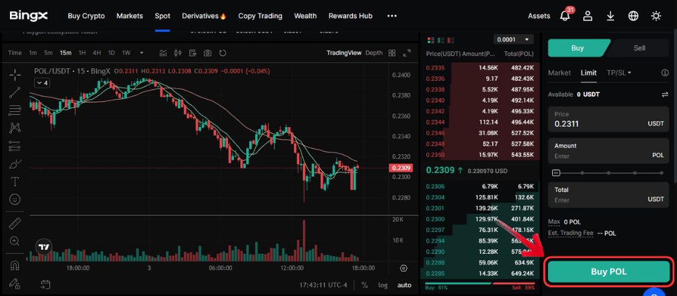Select the Market order tab
Screen dimensions: 677x296
coord(559,73)
